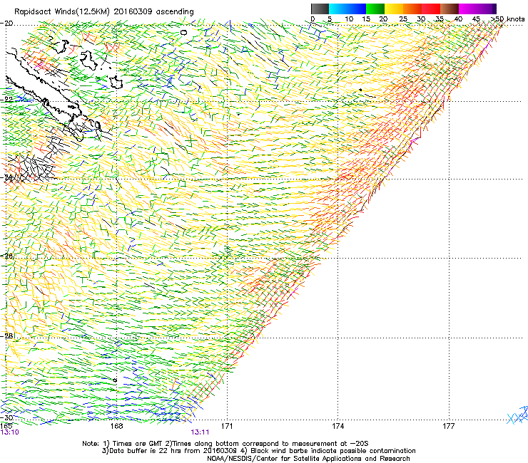This screenshot has width=528, height=463.
Task: Click the purple '13:11' time stamp
Action: pos(200,432)
